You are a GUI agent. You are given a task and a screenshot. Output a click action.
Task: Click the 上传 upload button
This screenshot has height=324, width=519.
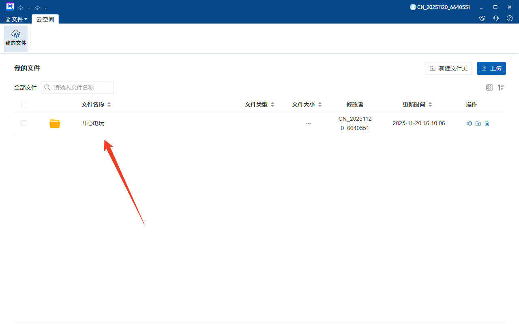click(x=491, y=68)
